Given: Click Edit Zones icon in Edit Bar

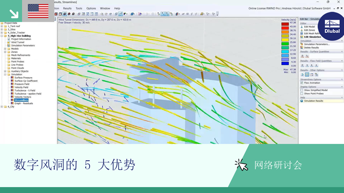Looking at the screenshot, I should 301,30.
